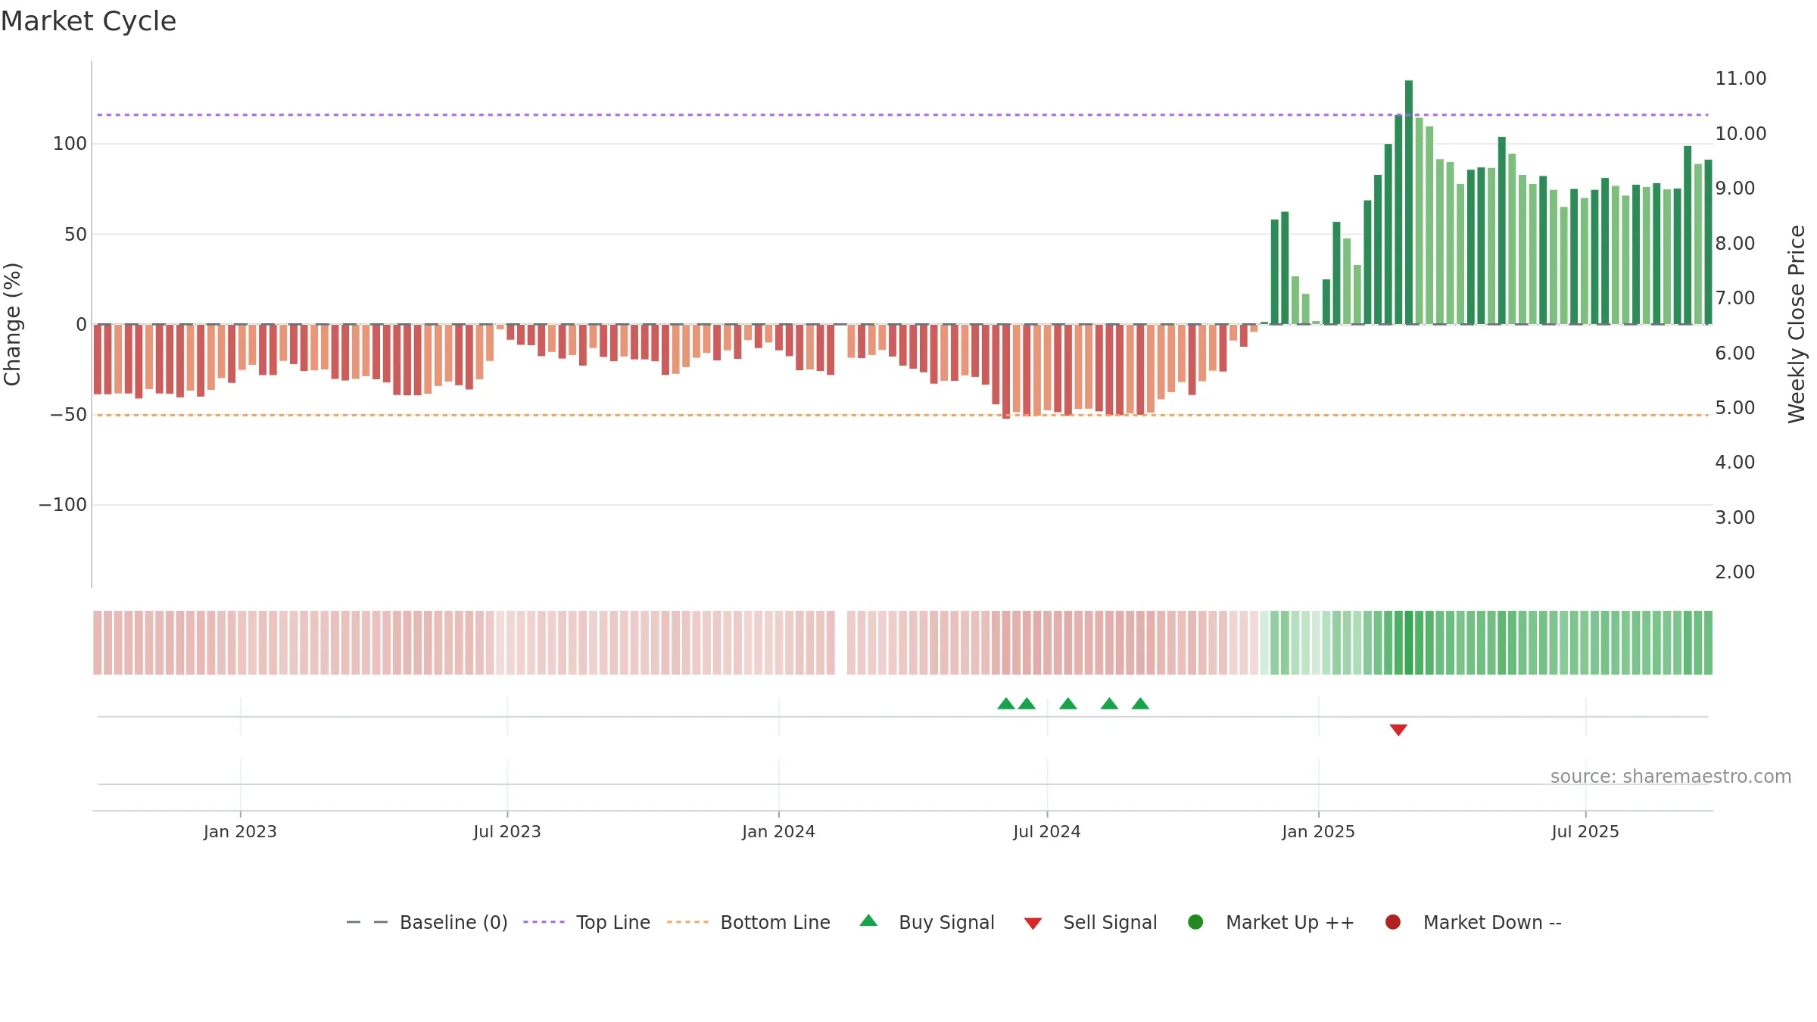The width and height of the screenshot is (1817, 1022).
Task: Click the green Buy Signal triangle icon in legend
Action: (869, 921)
